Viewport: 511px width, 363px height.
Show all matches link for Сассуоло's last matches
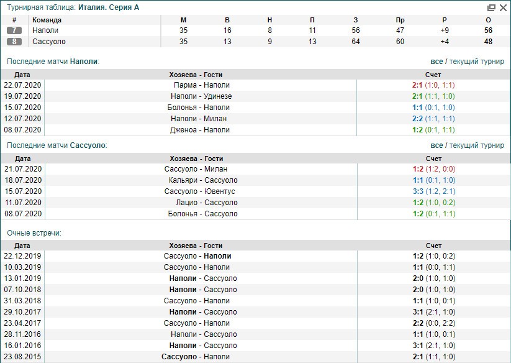[436, 145]
